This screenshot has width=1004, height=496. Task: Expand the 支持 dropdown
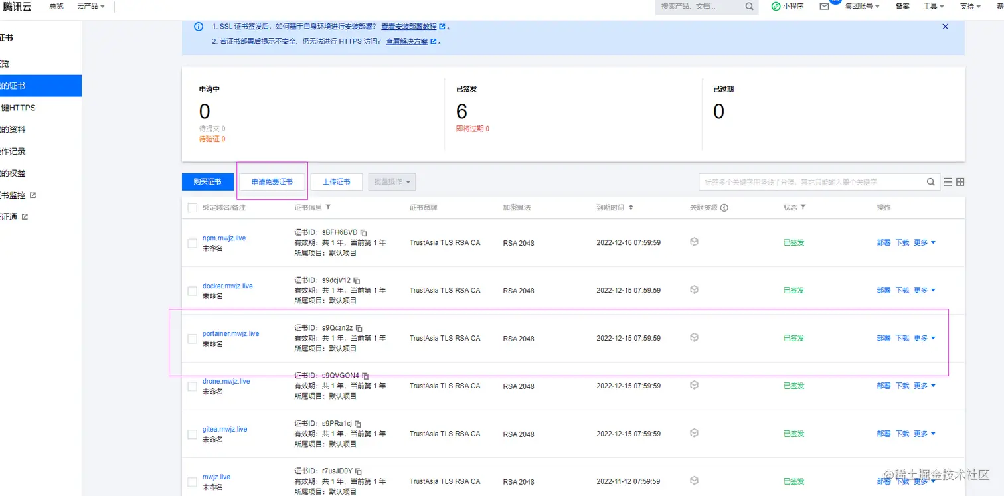(x=970, y=6)
